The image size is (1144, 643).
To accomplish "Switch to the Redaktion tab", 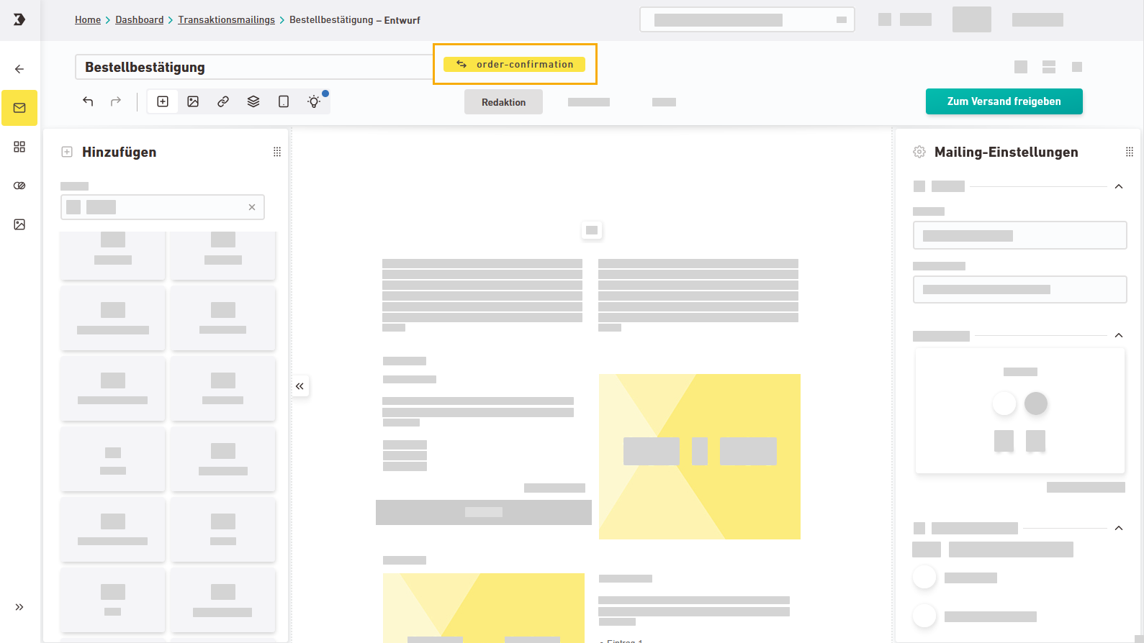I will pyautogui.click(x=503, y=102).
